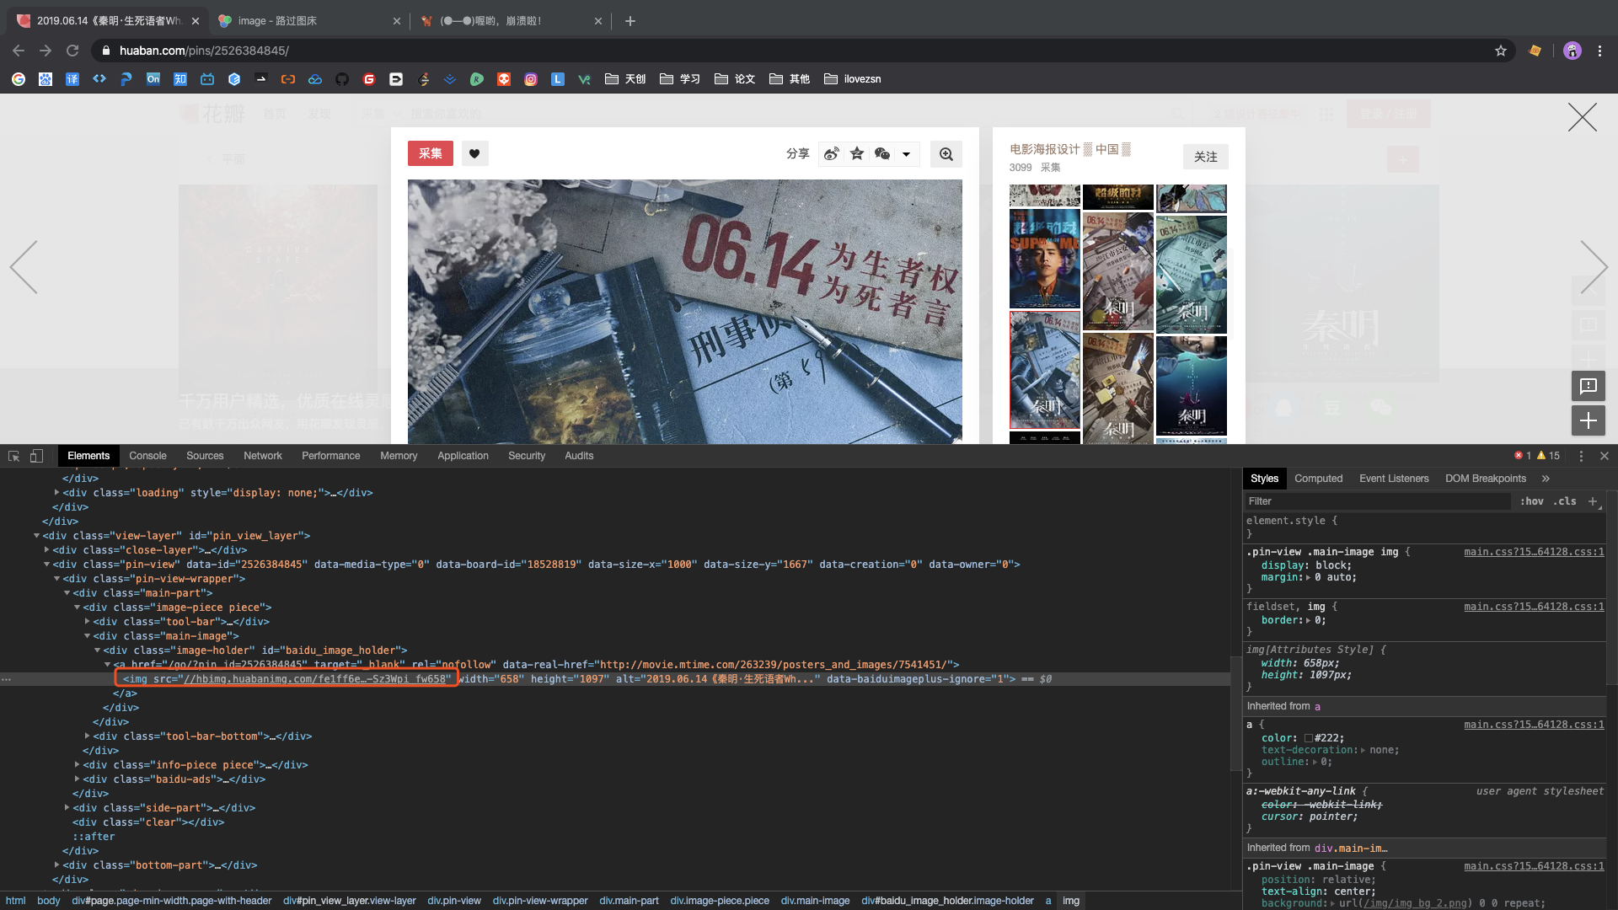Share via WeChat icon
The height and width of the screenshot is (910, 1618).
click(x=882, y=153)
